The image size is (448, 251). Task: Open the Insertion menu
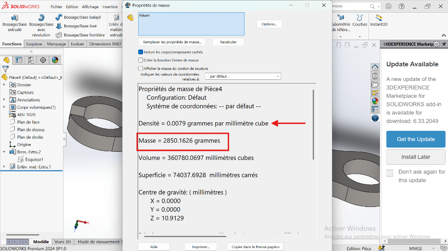pyautogui.click(x=110, y=7)
